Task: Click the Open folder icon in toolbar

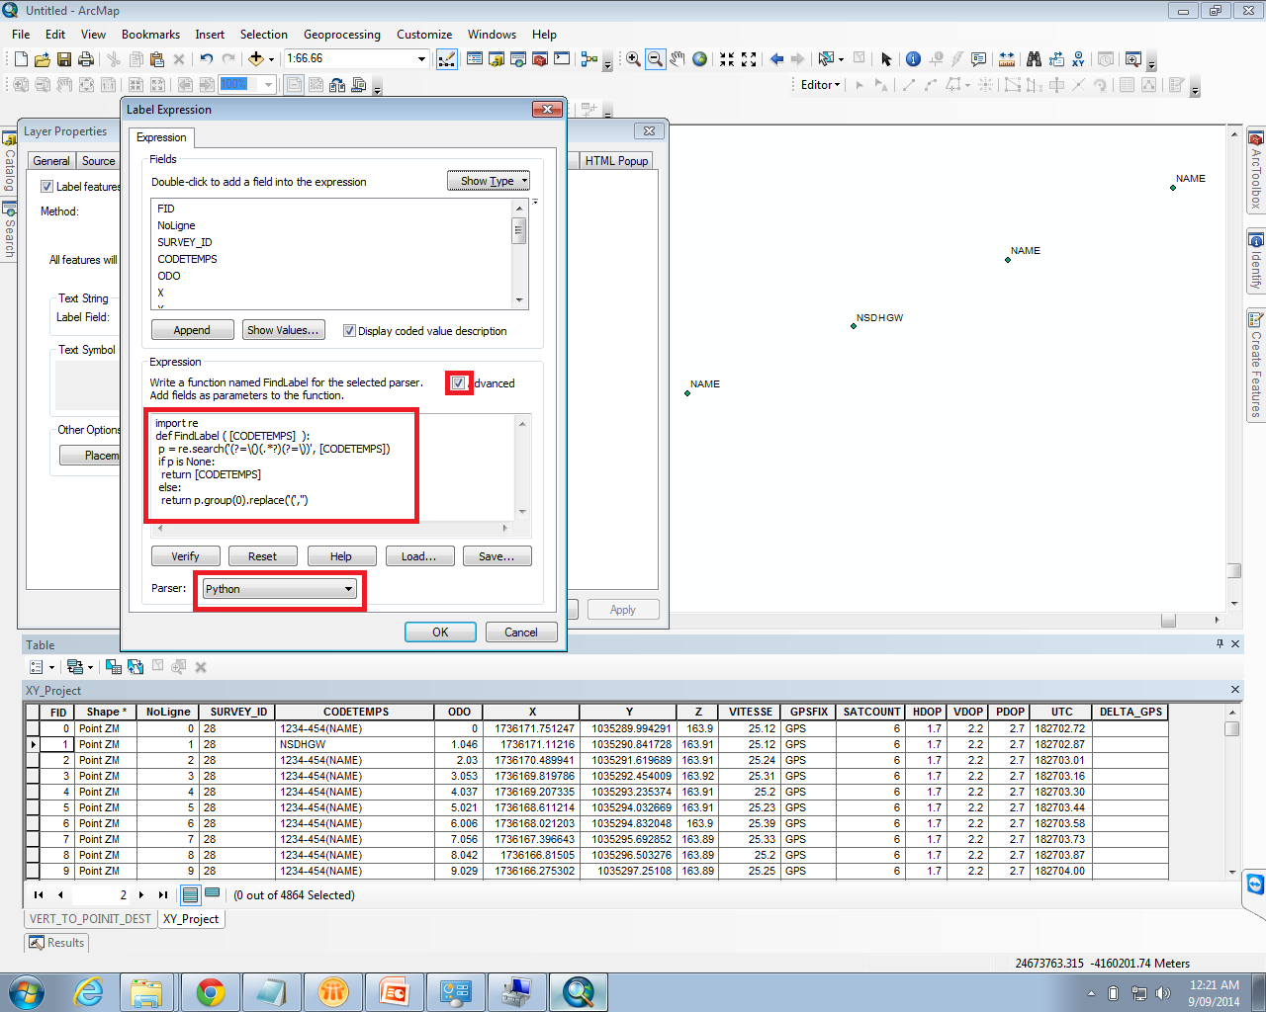Action: [x=43, y=59]
